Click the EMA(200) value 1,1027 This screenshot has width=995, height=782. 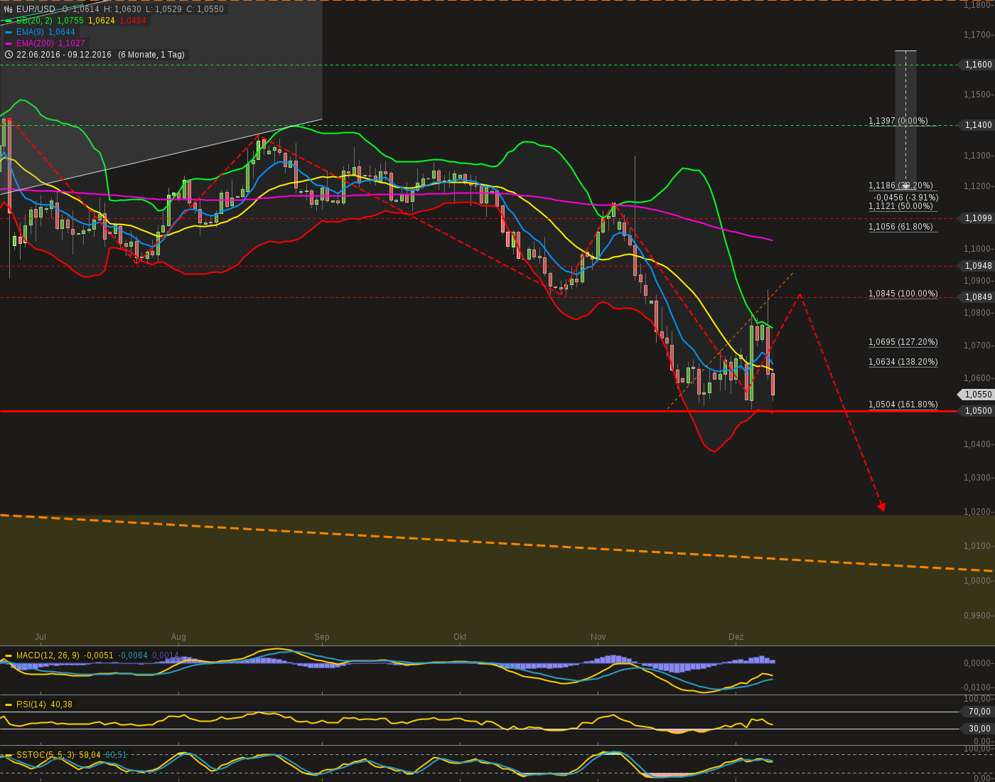coord(72,43)
